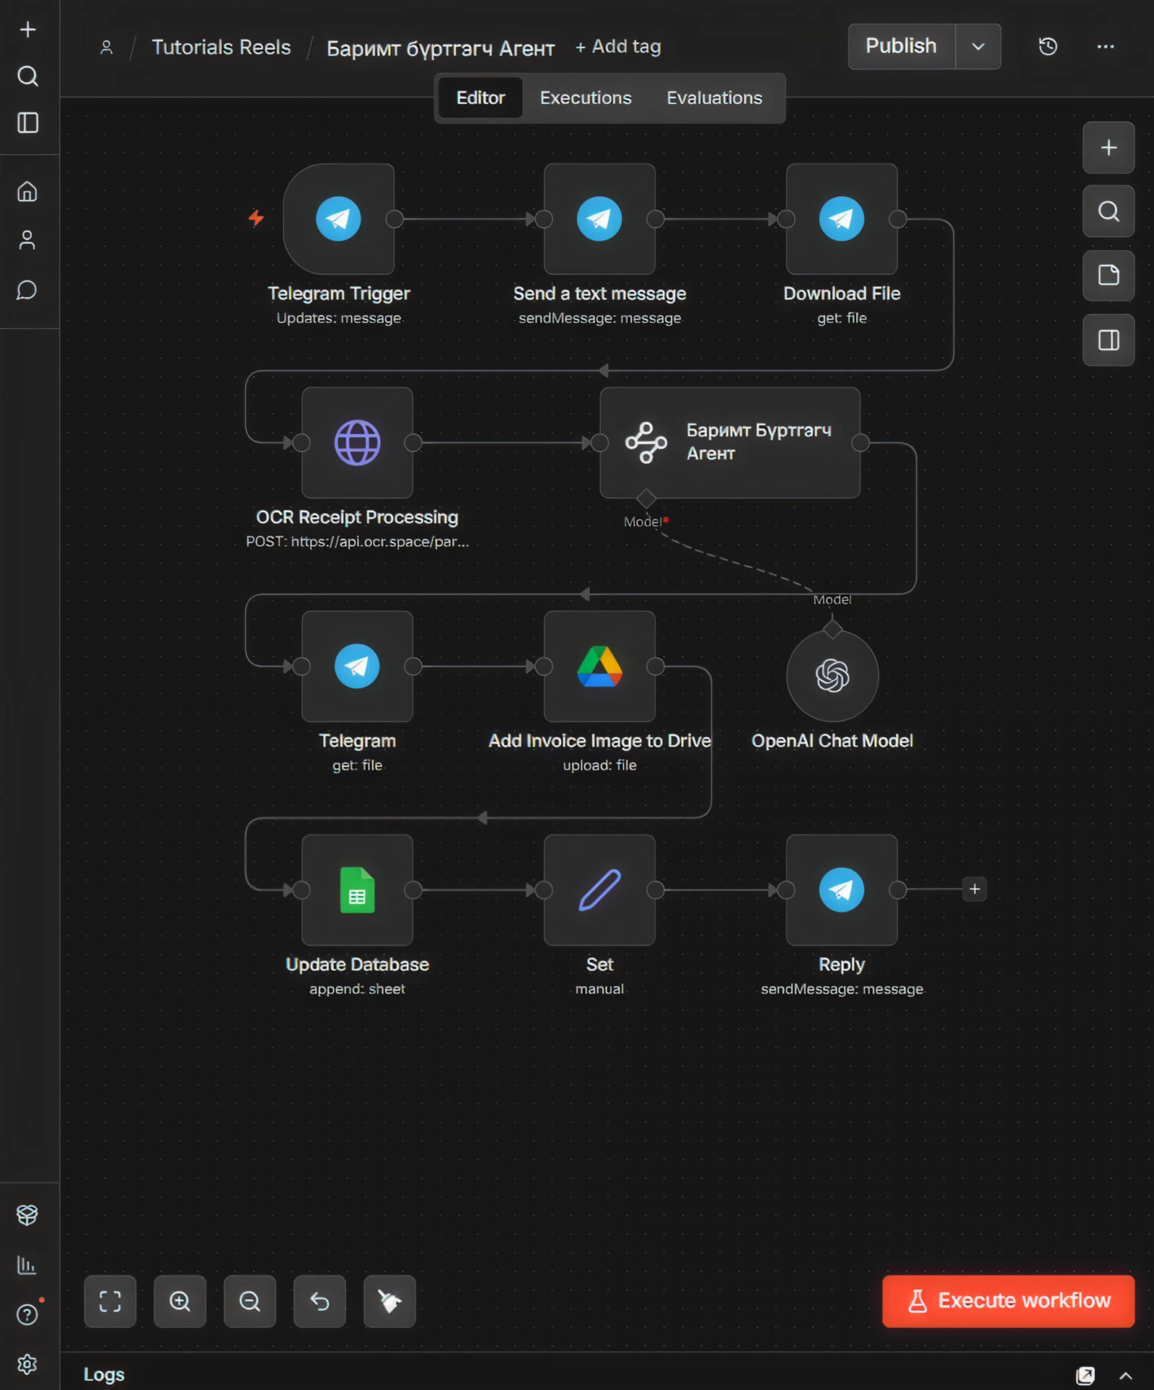This screenshot has width=1154, height=1390.
Task: Click the fit-to-view canvas button
Action: point(110,1301)
